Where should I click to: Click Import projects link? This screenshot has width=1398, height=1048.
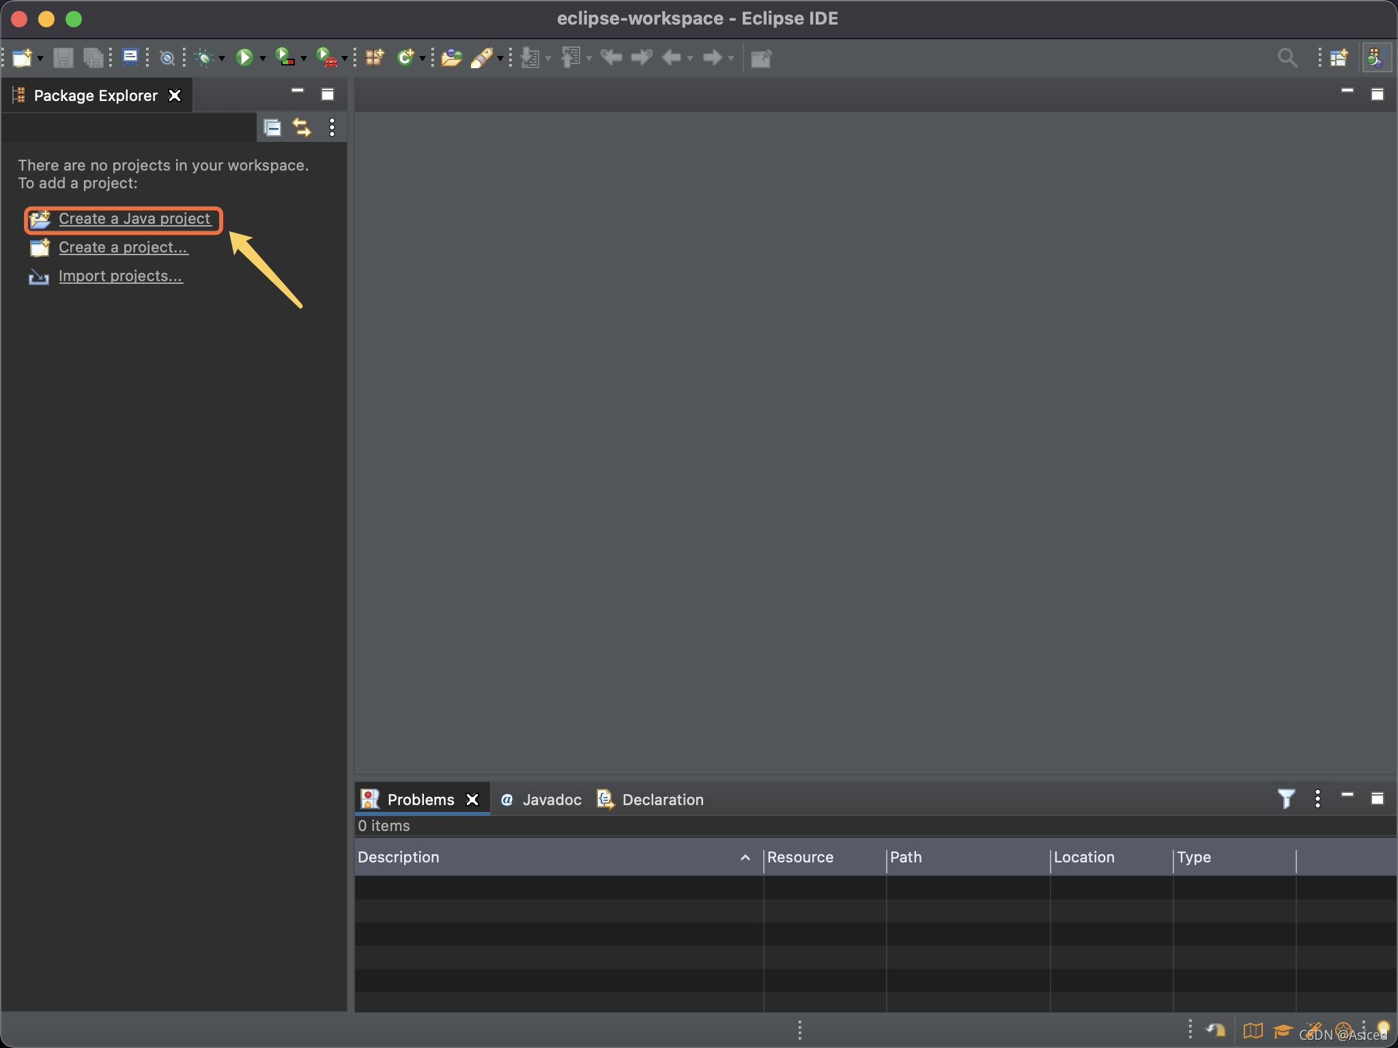tap(121, 274)
